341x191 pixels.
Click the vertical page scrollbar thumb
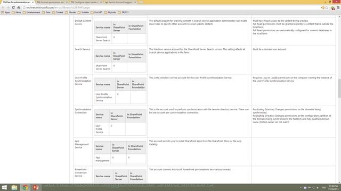click(x=339, y=89)
